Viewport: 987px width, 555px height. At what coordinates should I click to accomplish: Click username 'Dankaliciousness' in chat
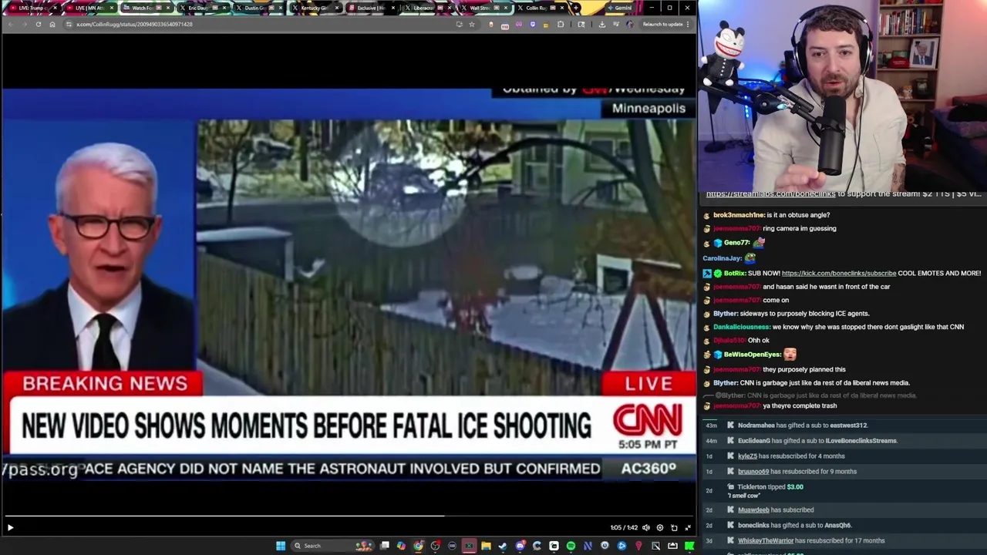pos(741,327)
